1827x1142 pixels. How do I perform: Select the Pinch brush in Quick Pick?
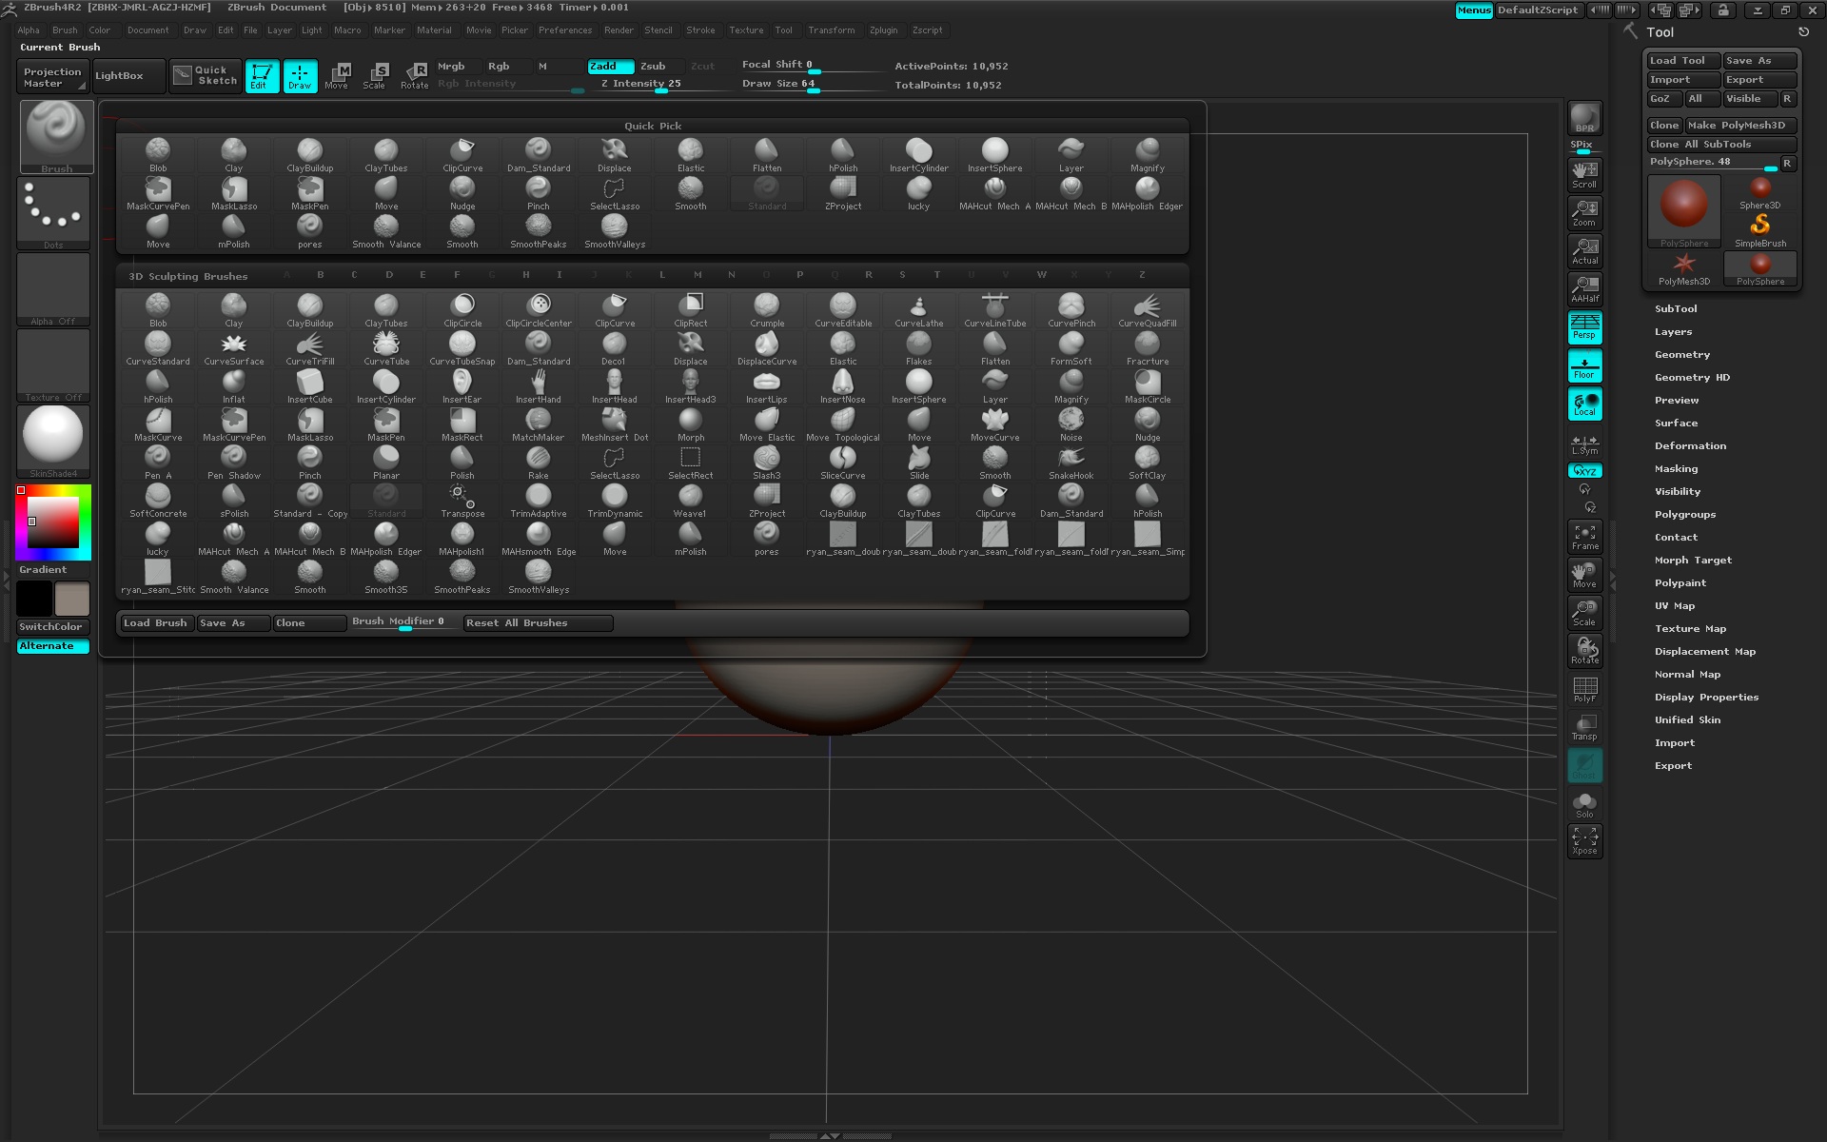(539, 193)
